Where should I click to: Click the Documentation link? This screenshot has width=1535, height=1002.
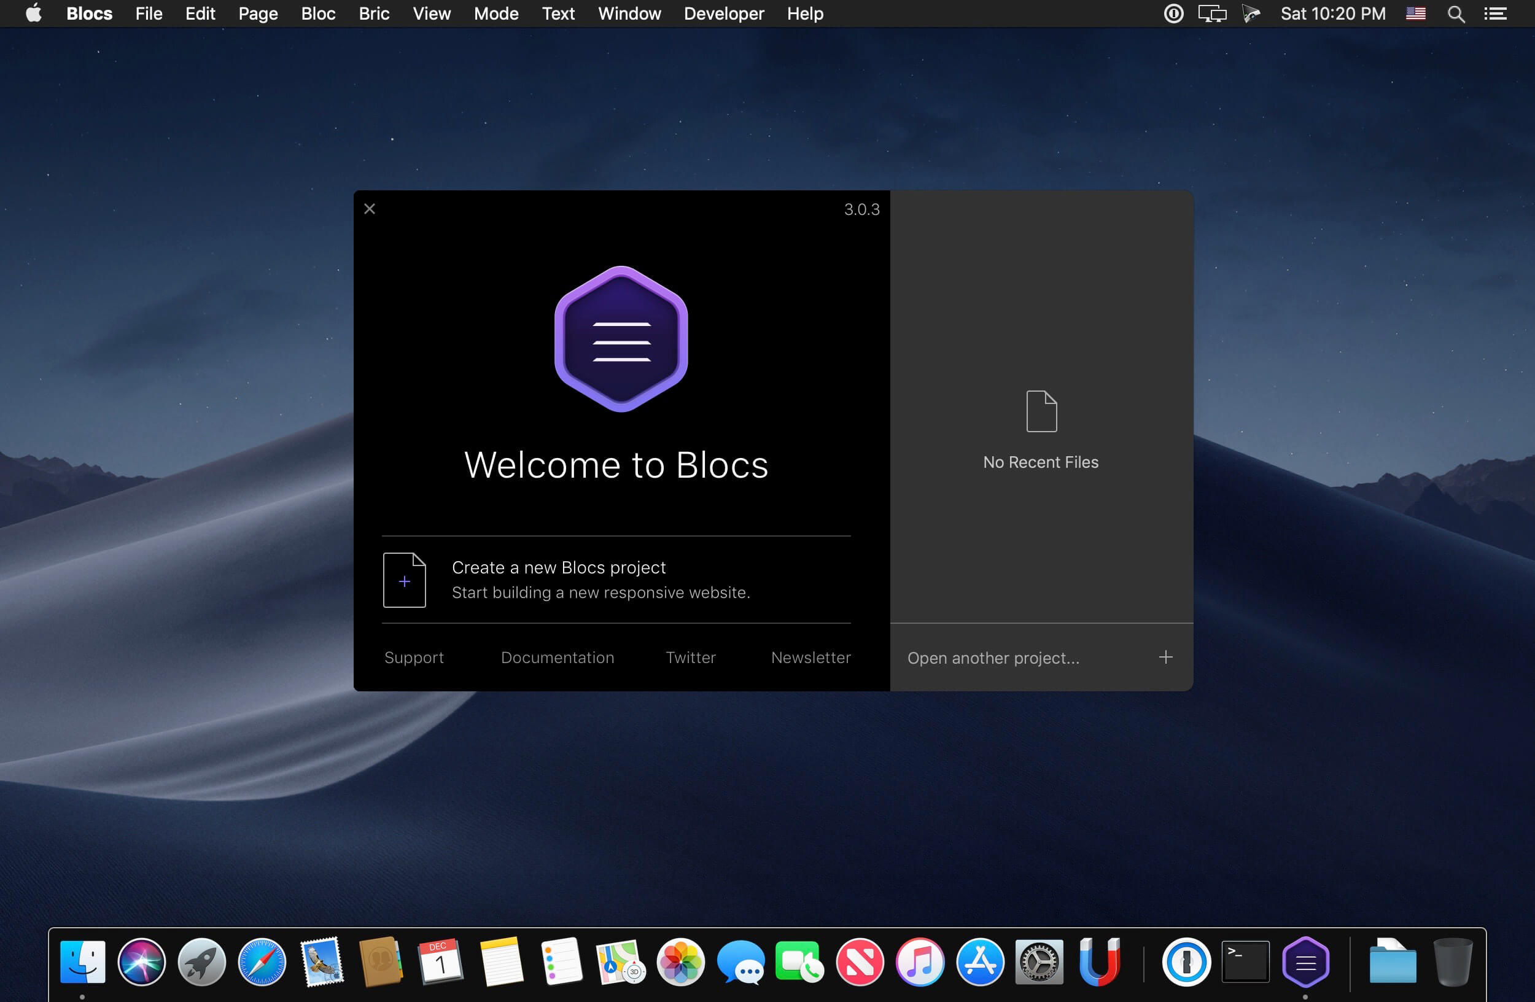click(558, 658)
